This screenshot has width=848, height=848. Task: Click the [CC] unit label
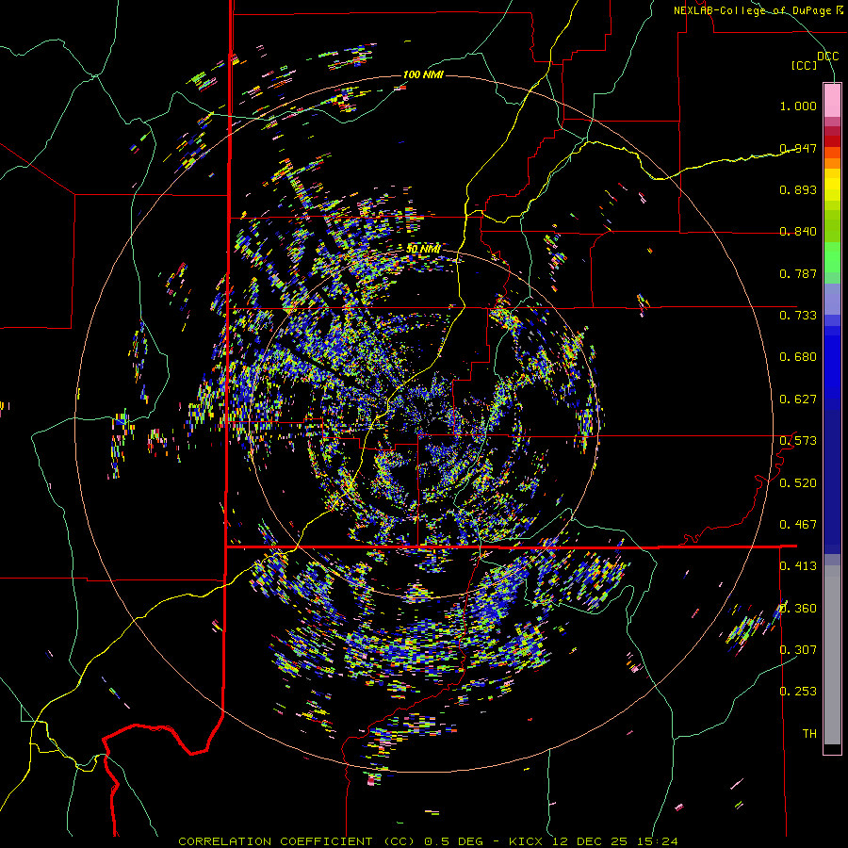point(805,65)
